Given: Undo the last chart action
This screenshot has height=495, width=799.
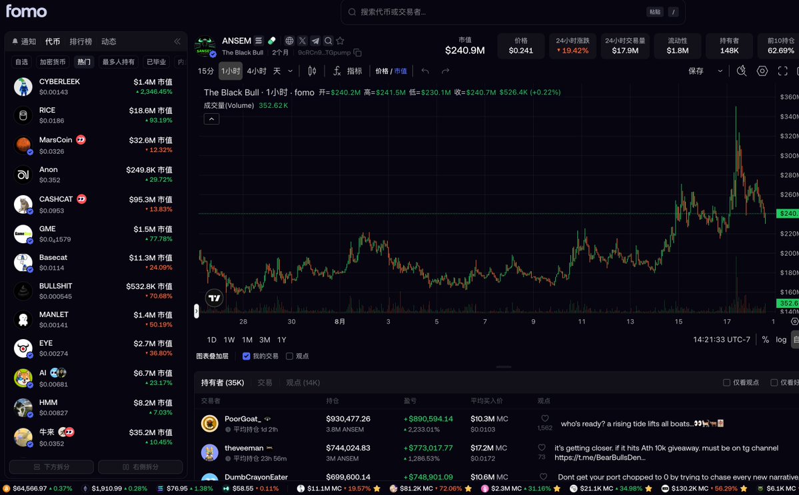Looking at the screenshot, I should pos(425,71).
